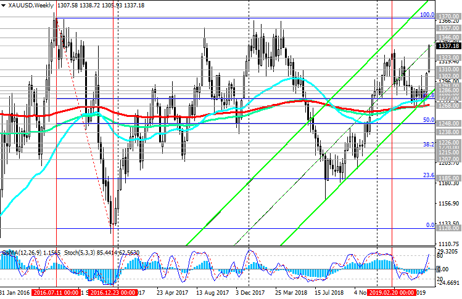Click the 1357.00 price level tag
Image resolution: width=462 pixels, height=299 pixels.
click(x=447, y=28)
